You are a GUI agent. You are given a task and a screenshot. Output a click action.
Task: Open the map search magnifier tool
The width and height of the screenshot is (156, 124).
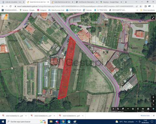click(x=118, y=109)
